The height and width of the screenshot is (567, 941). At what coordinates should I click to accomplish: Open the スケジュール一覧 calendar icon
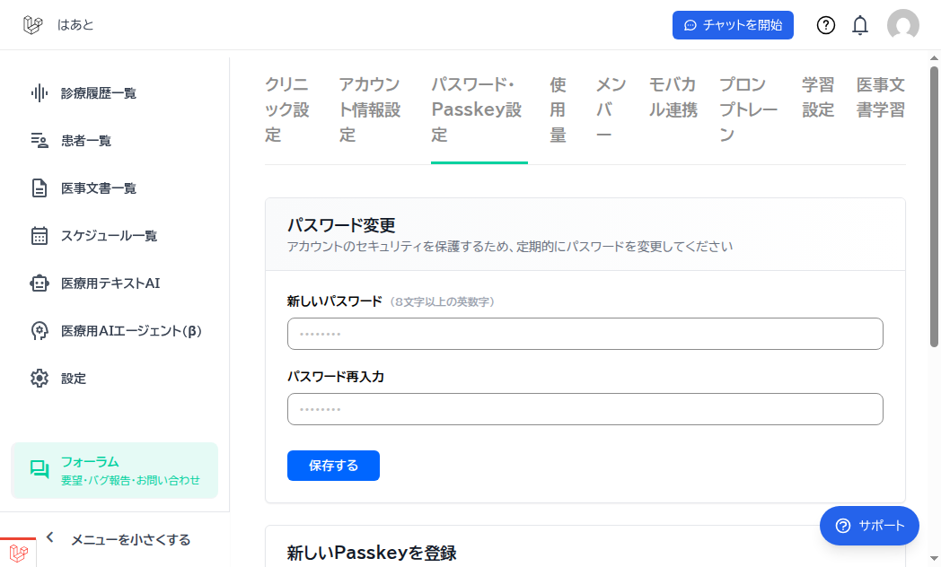pos(39,235)
